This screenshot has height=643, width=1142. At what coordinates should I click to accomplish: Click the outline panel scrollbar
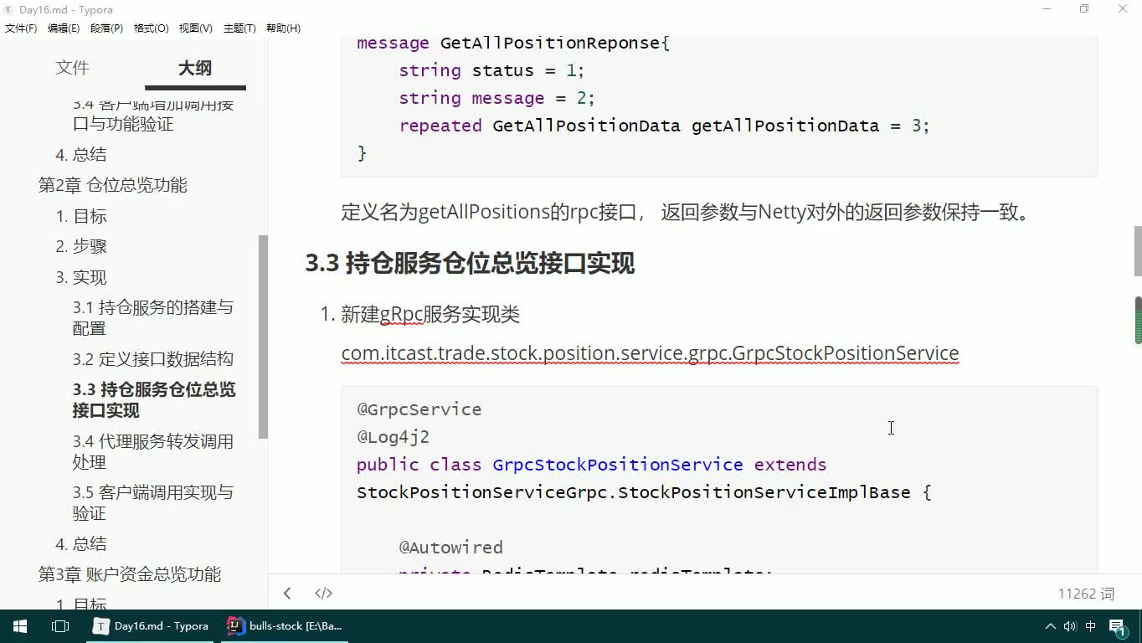[263, 337]
